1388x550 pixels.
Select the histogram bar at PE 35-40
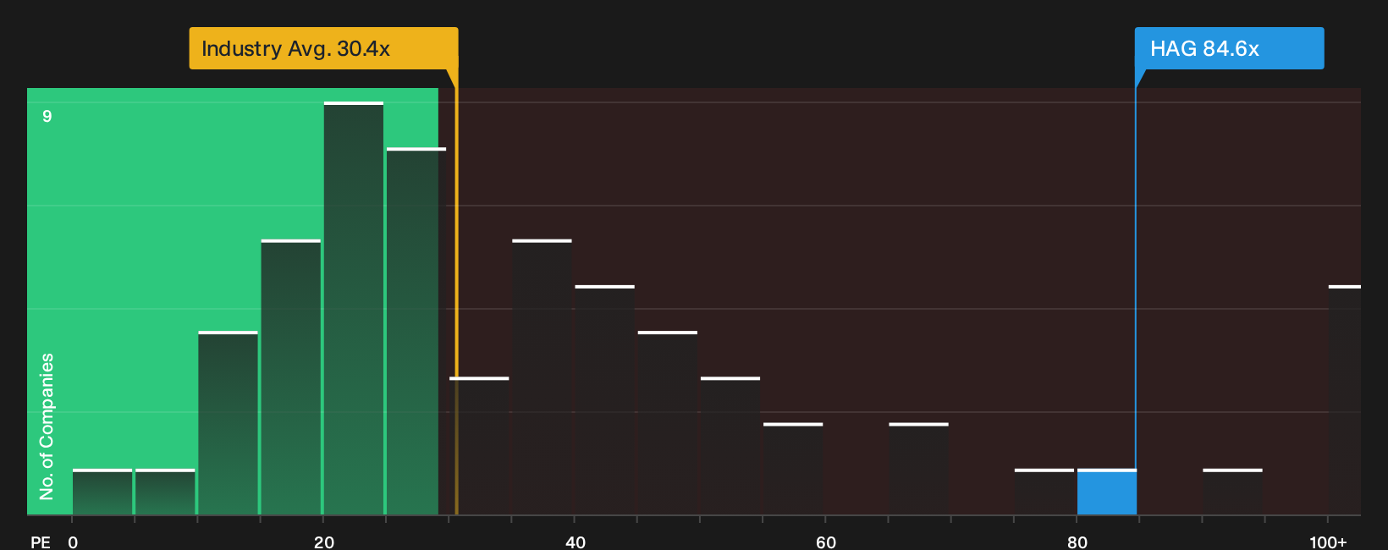click(542, 377)
